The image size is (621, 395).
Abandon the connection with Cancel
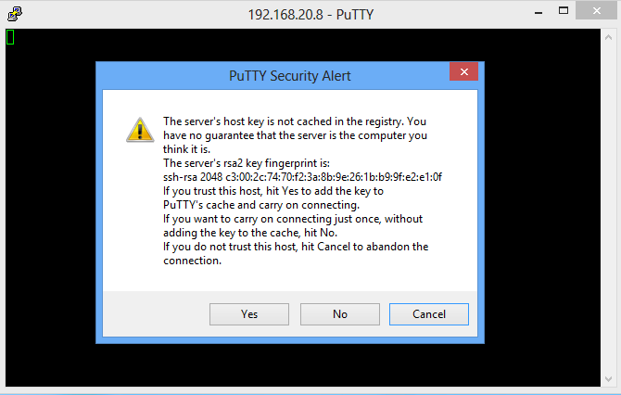[x=429, y=314]
